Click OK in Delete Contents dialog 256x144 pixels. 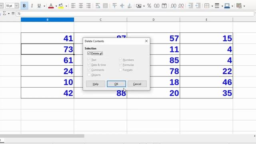click(x=116, y=84)
